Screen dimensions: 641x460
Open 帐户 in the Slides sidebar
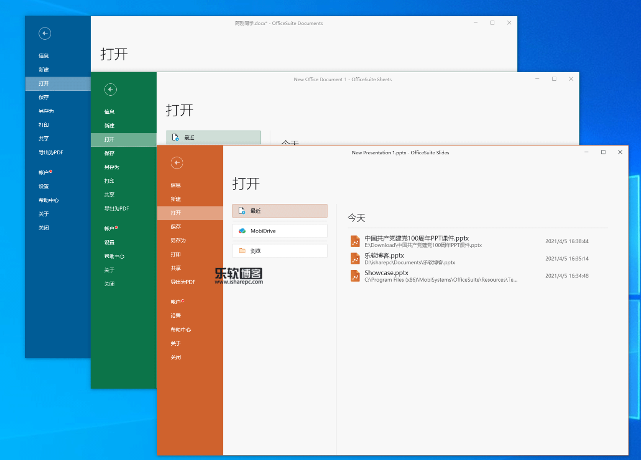pos(176,302)
